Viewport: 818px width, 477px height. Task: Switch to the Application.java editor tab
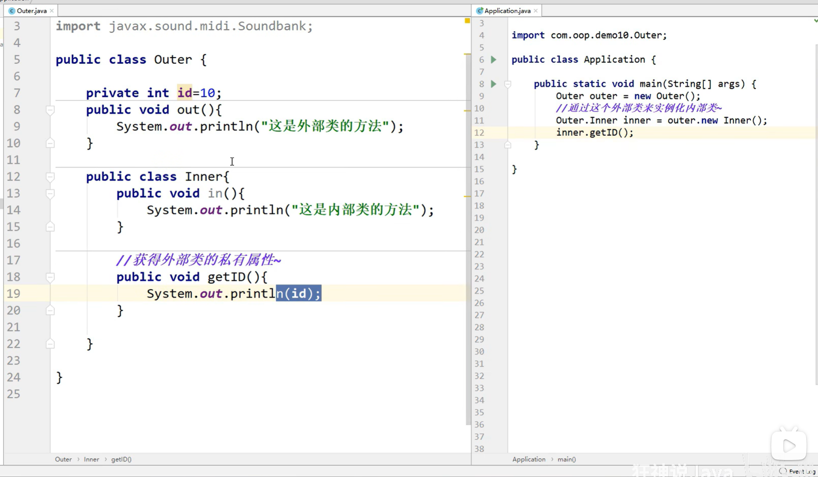(x=507, y=11)
